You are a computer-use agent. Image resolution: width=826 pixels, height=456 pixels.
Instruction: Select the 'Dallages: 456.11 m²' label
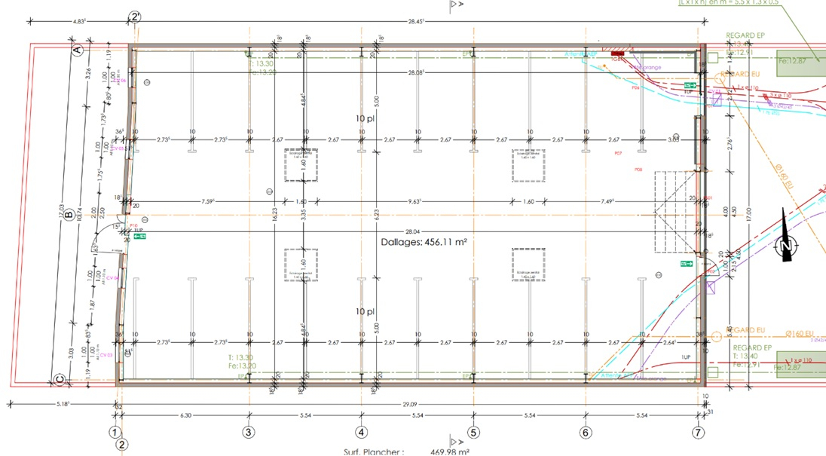424,242
